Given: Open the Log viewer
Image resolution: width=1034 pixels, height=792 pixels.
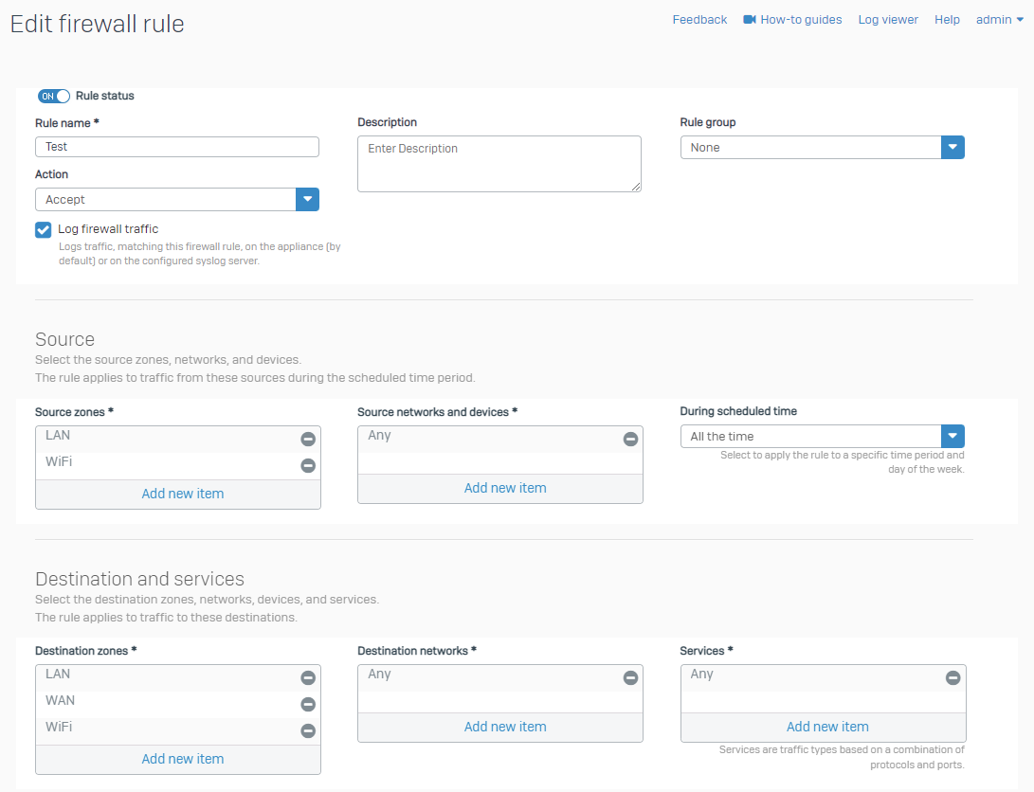Looking at the screenshot, I should point(888,20).
